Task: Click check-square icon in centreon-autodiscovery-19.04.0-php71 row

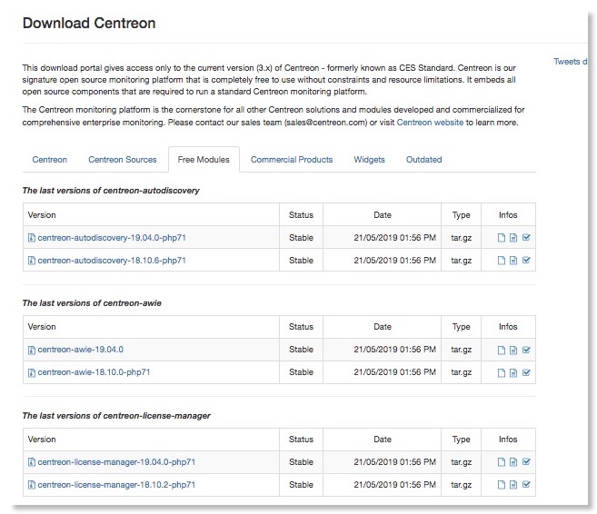Action: [x=526, y=238]
